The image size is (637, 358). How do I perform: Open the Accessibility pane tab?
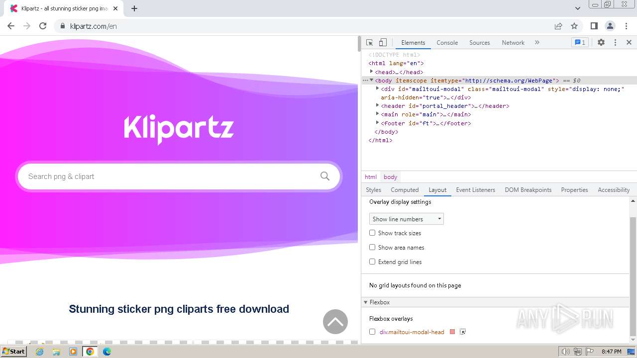614,190
